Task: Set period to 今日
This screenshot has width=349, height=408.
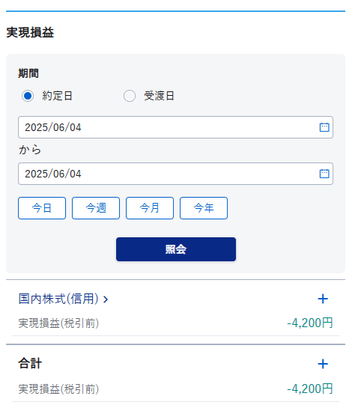Action: (42, 208)
